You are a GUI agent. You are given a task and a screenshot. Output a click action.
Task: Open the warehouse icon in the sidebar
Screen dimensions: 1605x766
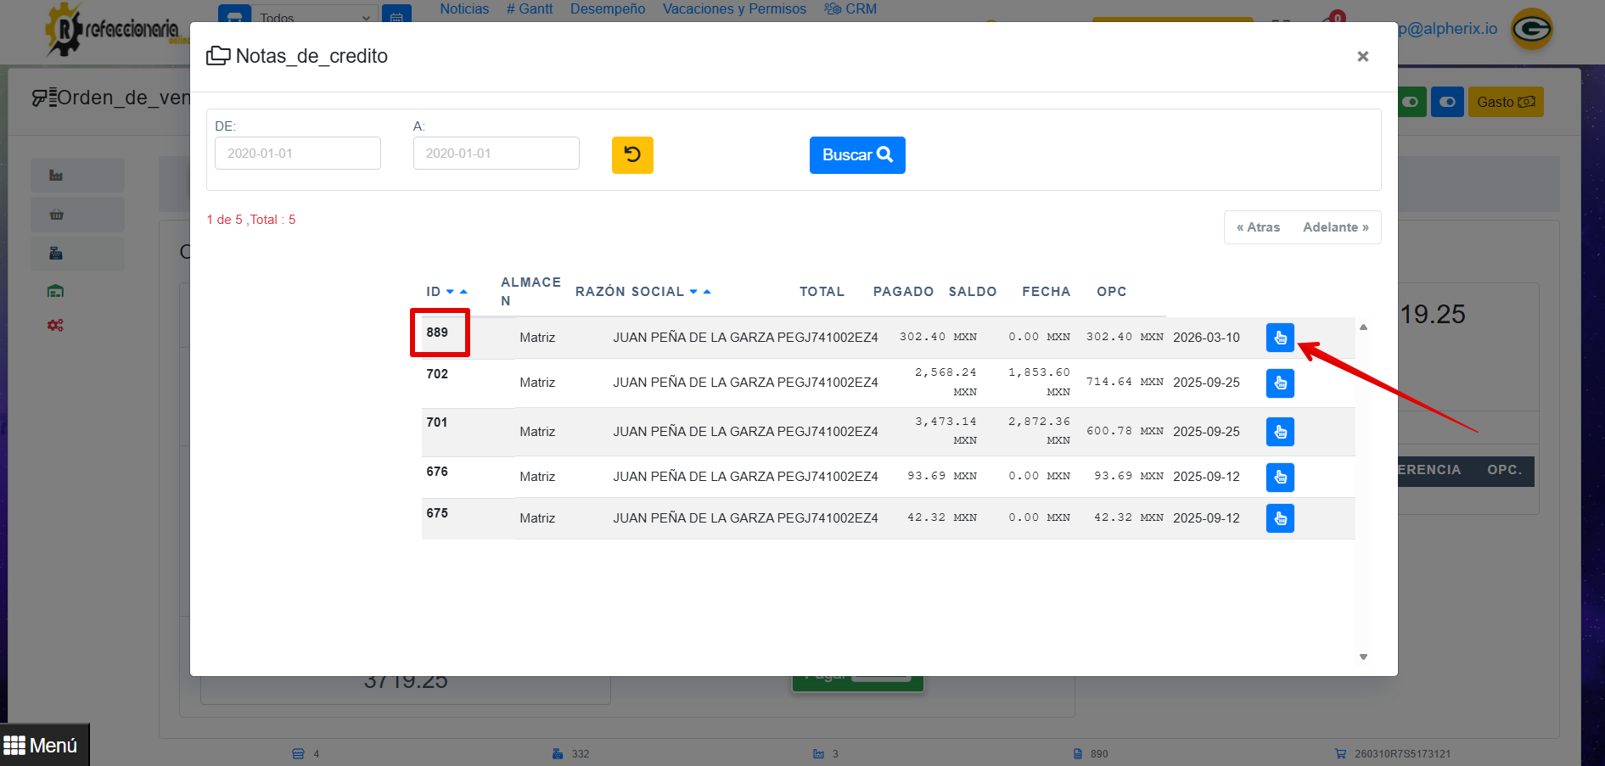[56, 291]
